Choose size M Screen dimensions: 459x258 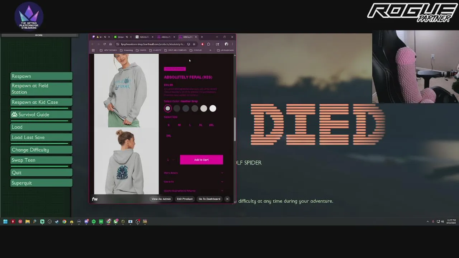pyautogui.click(x=179, y=125)
